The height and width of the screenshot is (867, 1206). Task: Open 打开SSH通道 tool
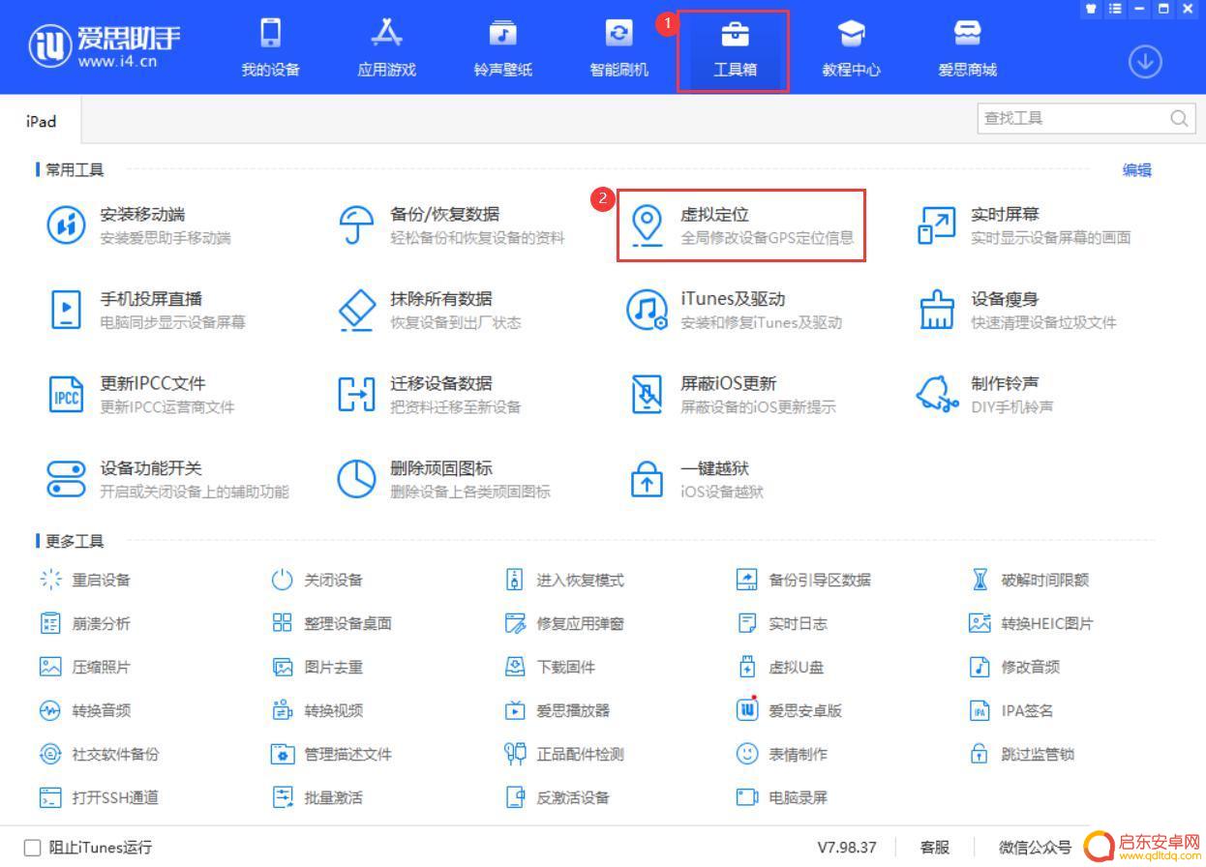coord(99,797)
